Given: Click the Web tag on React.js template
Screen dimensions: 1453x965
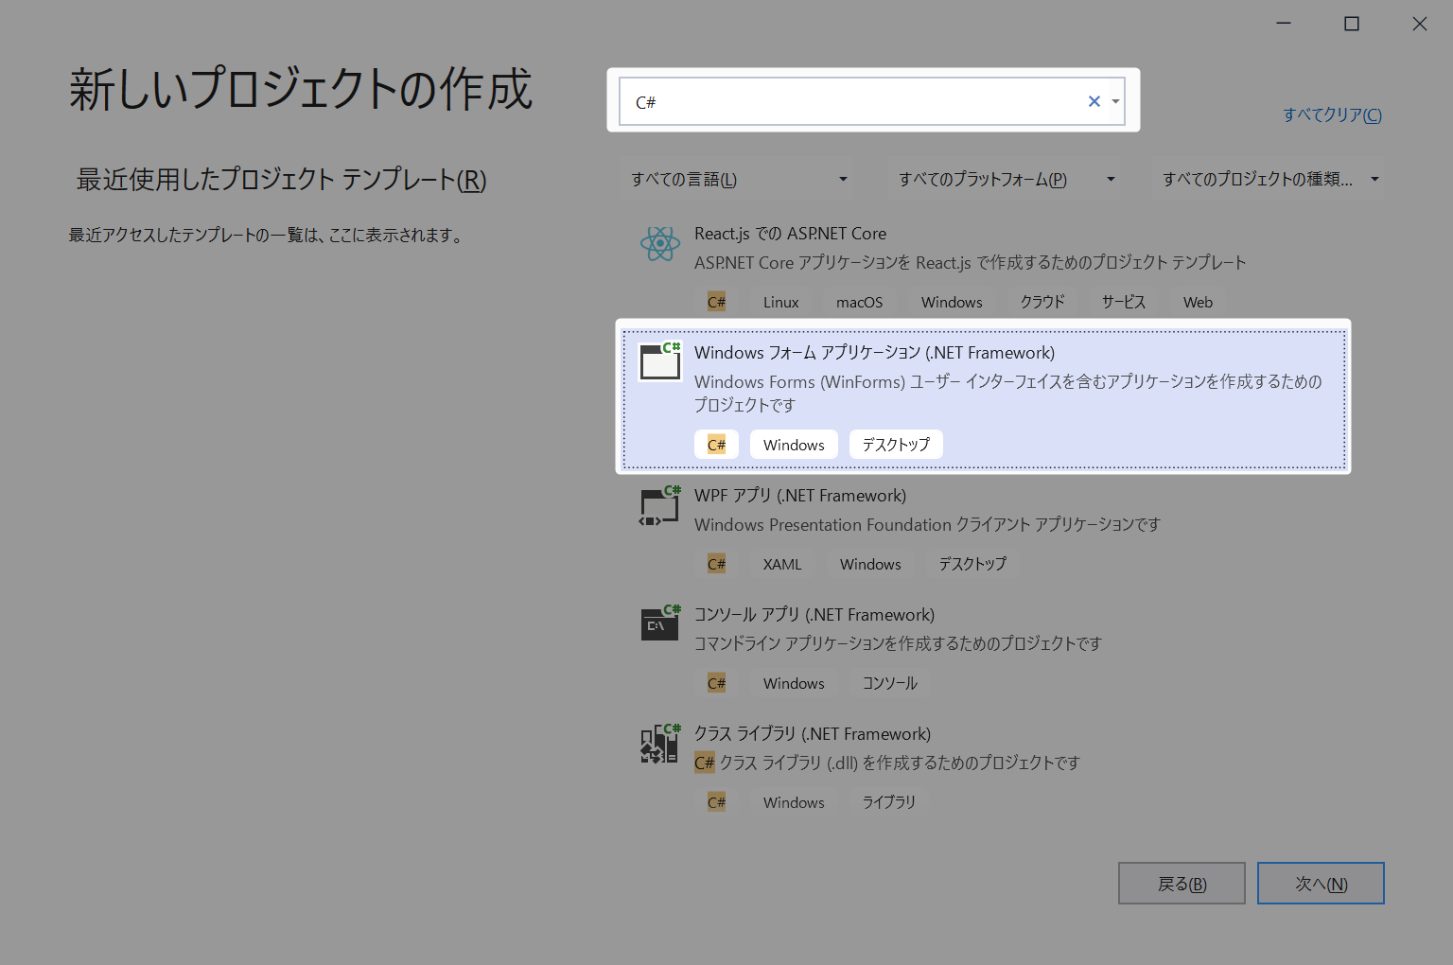Looking at the screenshot, I should (1198, 302).
